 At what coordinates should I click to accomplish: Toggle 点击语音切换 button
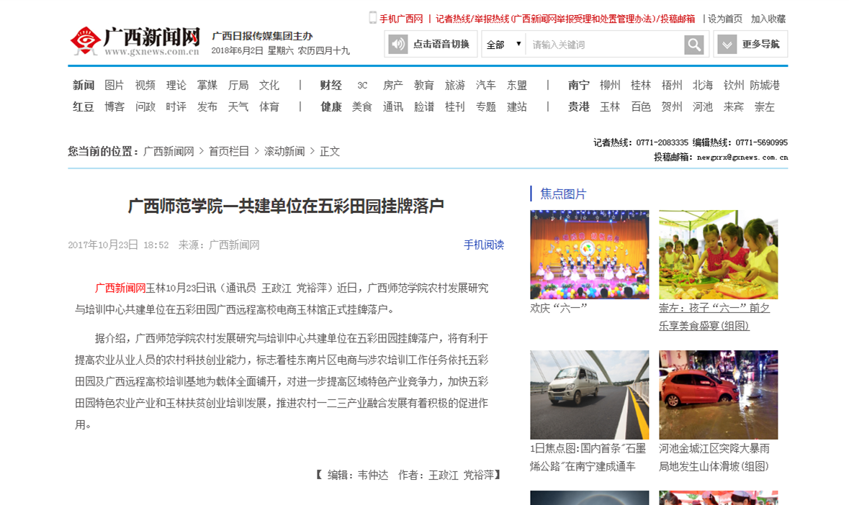[x=431, y=45]
